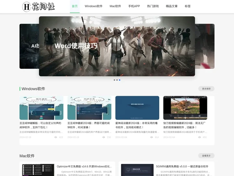Open the 精品文章 navigation menu

click(172, 6)
